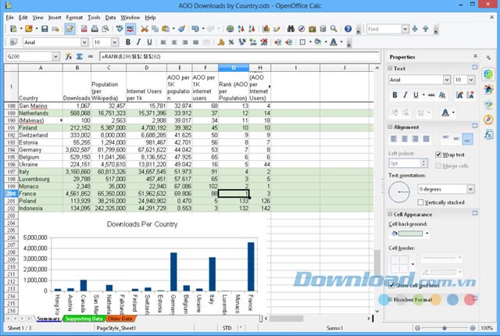
Task: Apply currency number format icon
Action: click(x=220, y=42)
